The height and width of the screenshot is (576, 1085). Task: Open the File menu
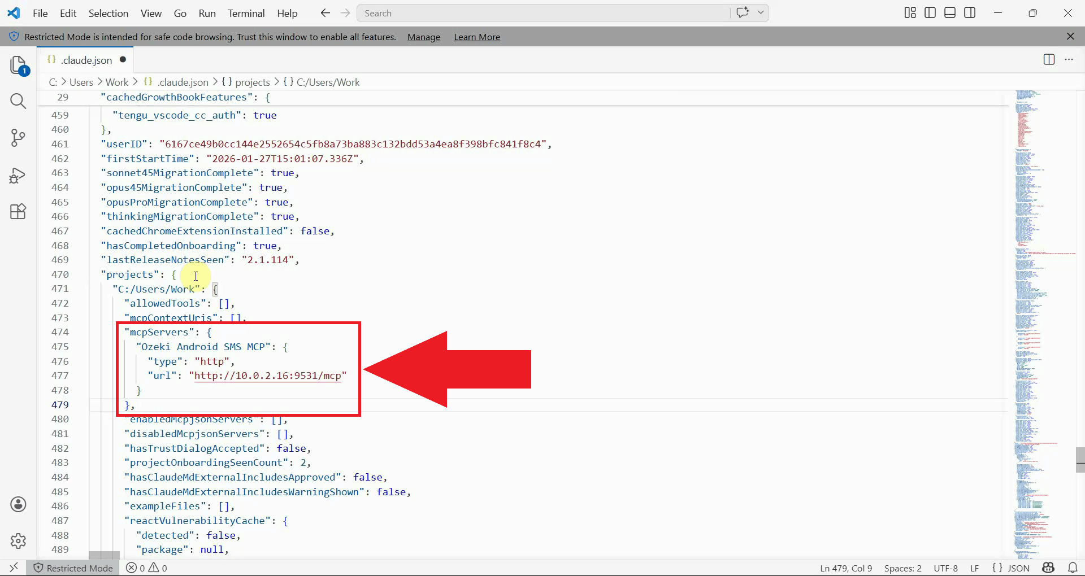click(40, 13)
